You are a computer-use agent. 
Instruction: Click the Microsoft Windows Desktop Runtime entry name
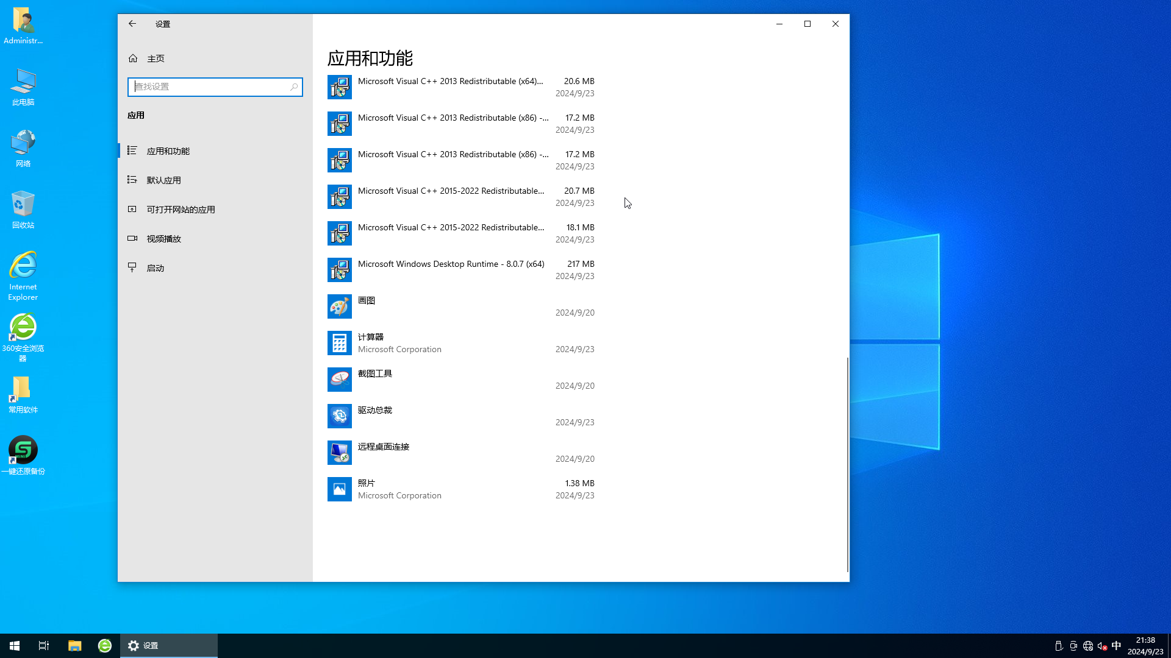point(451,264)
